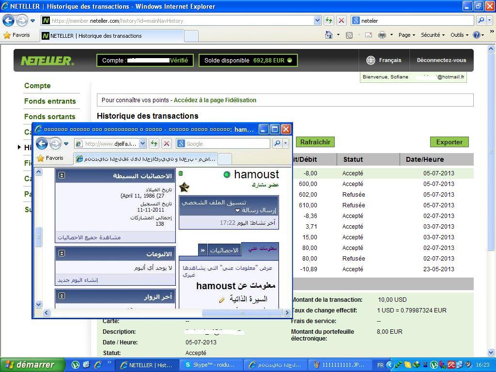The image size is (496, 372).
Task: Click search magnifier in djelfa popup window
Action: pos(277,143)
